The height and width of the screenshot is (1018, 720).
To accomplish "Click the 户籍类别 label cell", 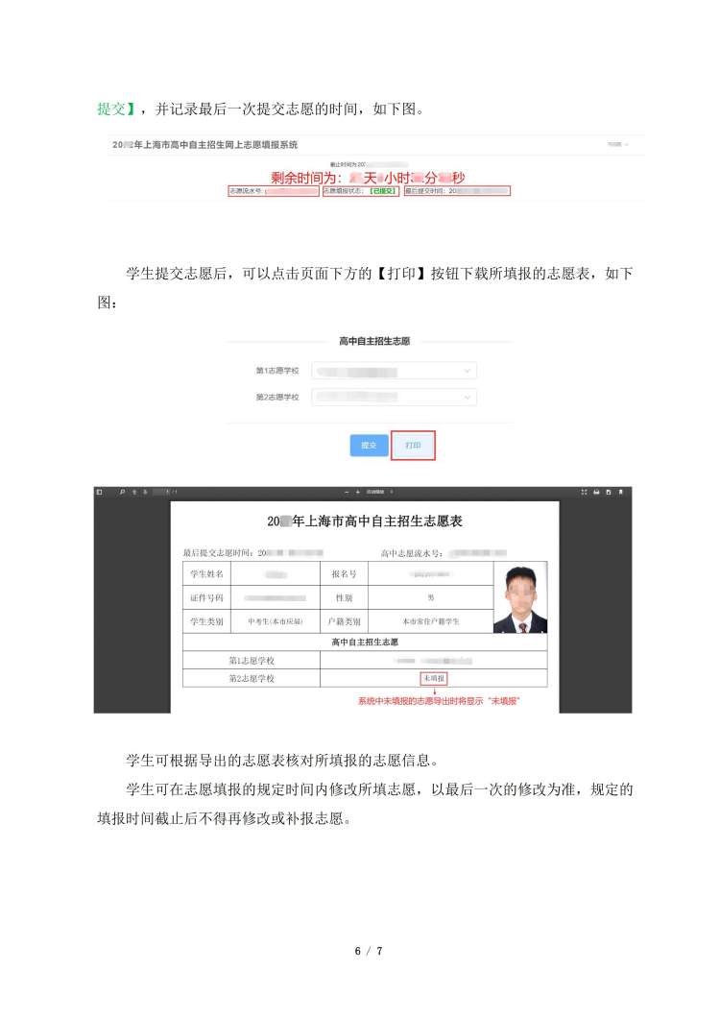I will point(344,621).
